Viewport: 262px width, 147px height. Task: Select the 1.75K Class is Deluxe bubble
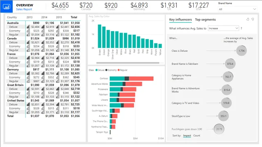[x=242, y=51]
